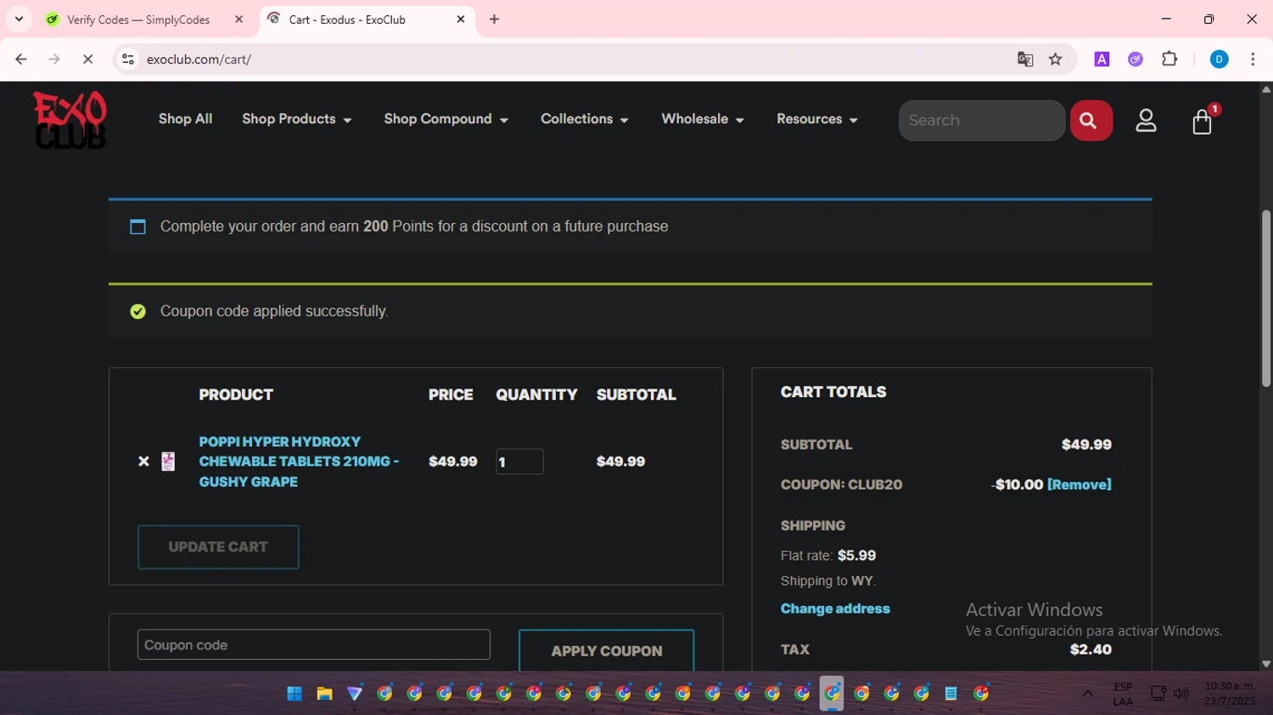Viewport: 1273px width, 715px height.
Task: Open site information icon in address bar
Action: click(x=128, y=59)
